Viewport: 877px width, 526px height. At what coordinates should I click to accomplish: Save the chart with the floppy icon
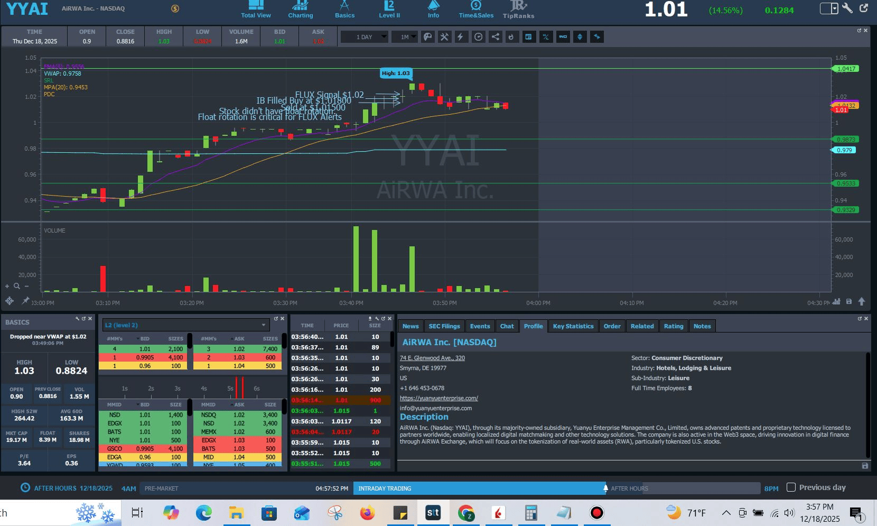pos(849,301)
